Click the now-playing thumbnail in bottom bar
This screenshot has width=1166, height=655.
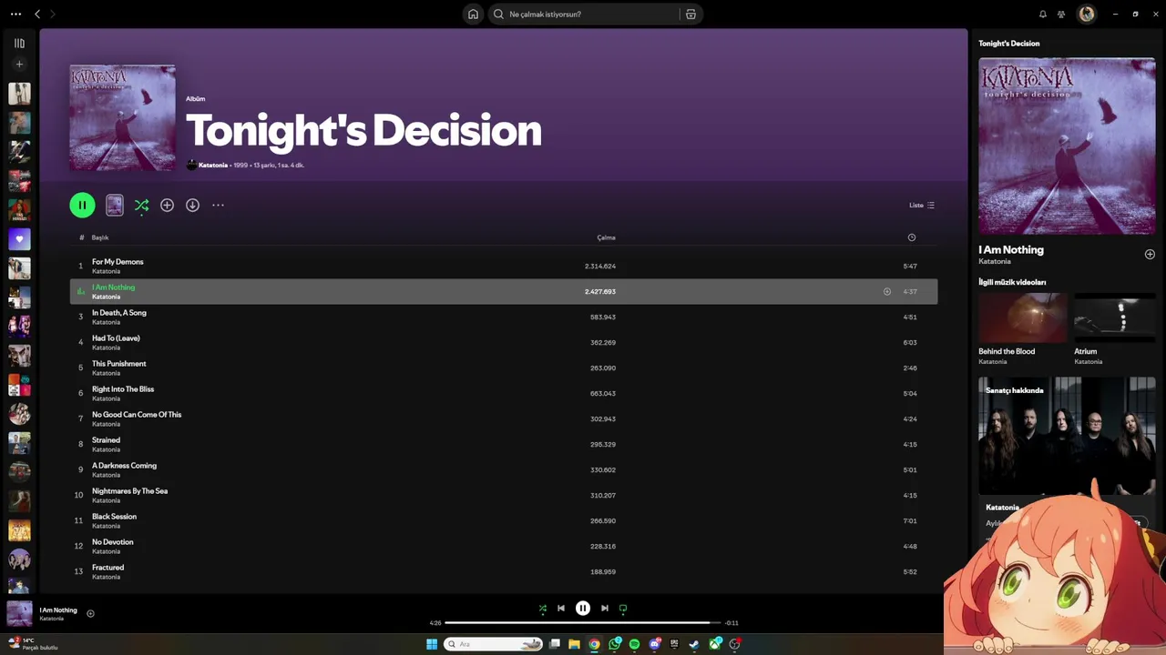click(19, 613)
